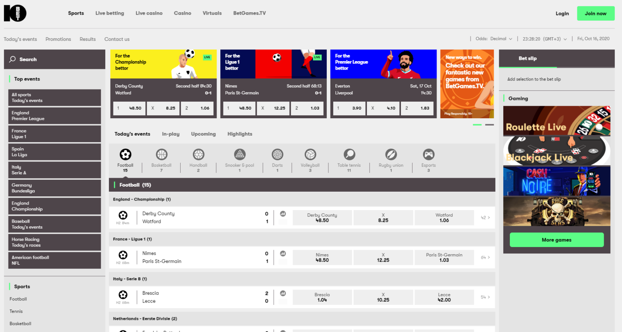Switch to Highlights tab
Viewport: 622px width, 332px height.
240,134
